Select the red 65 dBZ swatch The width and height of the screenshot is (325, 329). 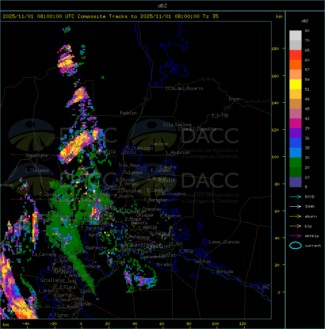tap(295, 55)
